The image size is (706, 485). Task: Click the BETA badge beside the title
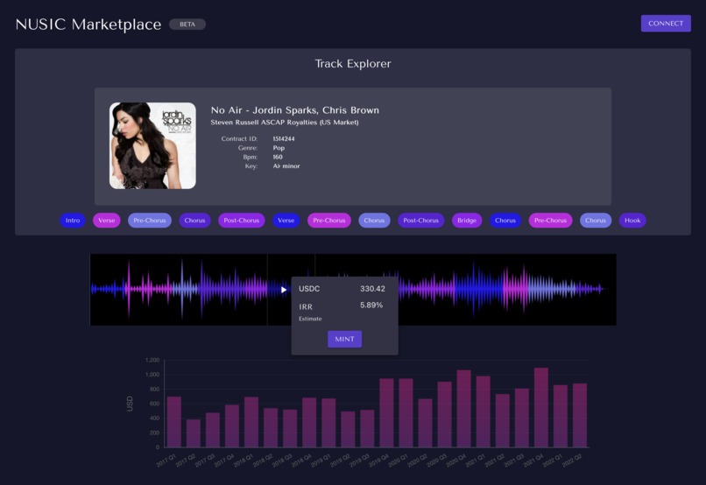pos(187,25)
